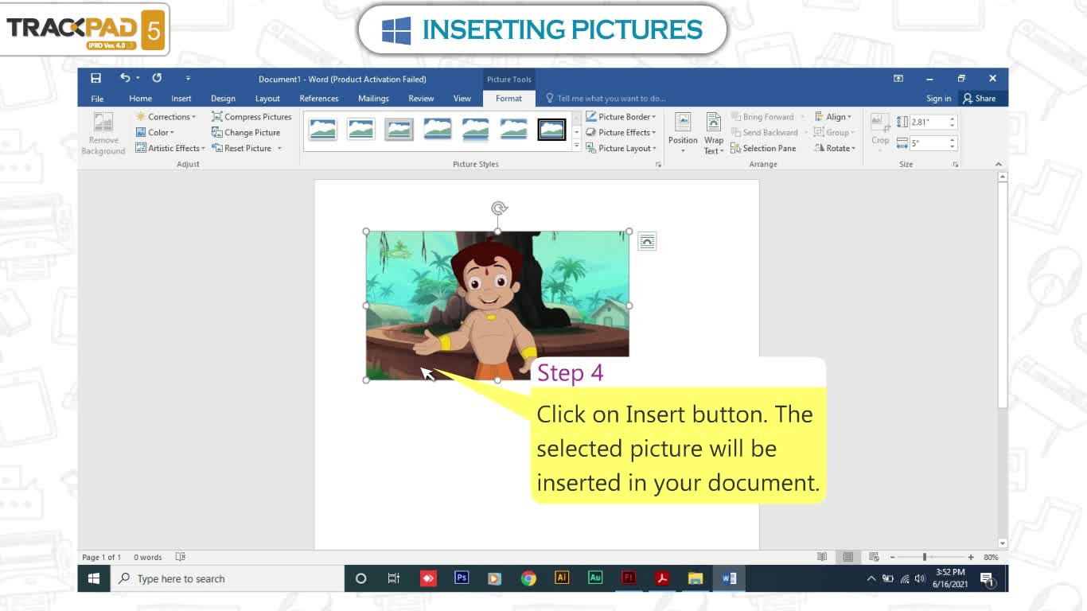Image resolution: width=1087 pixels, height=611 pixels.
Task: Go to the References tab
Action: click(319, 99)
